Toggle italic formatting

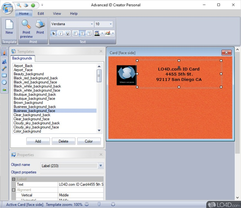coord(60,33)
